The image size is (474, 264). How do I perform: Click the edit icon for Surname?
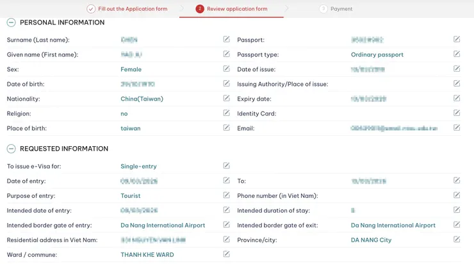tap(226, 40)
